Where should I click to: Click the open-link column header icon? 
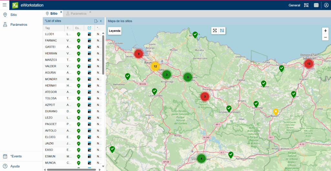[89, 28]
